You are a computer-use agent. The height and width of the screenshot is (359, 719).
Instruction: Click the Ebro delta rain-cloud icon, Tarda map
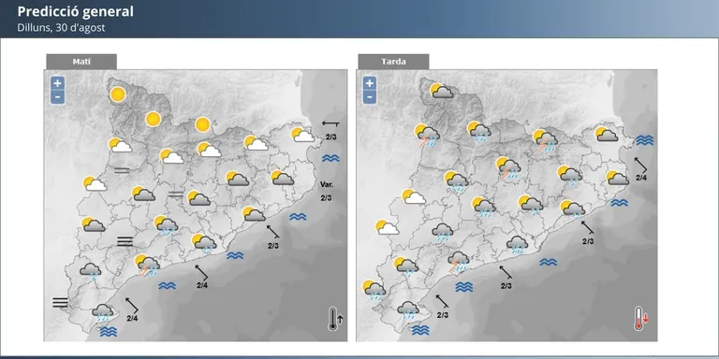tap(408, 310)
